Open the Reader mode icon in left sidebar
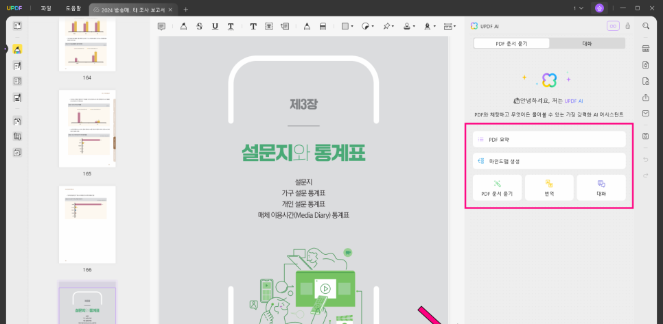Viewport: 663px width, 324px height. click(x=17, y=26)
